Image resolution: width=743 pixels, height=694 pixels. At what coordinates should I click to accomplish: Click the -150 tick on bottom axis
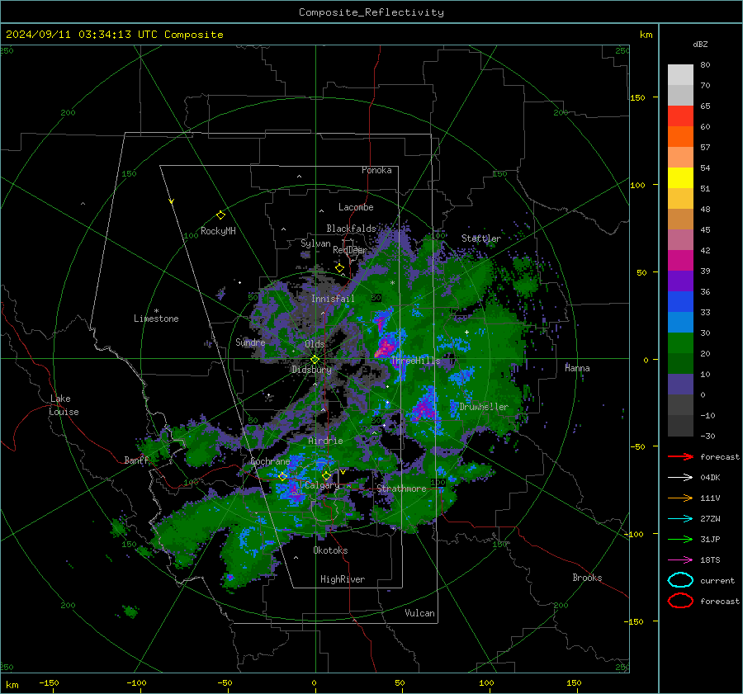(49, 682)
